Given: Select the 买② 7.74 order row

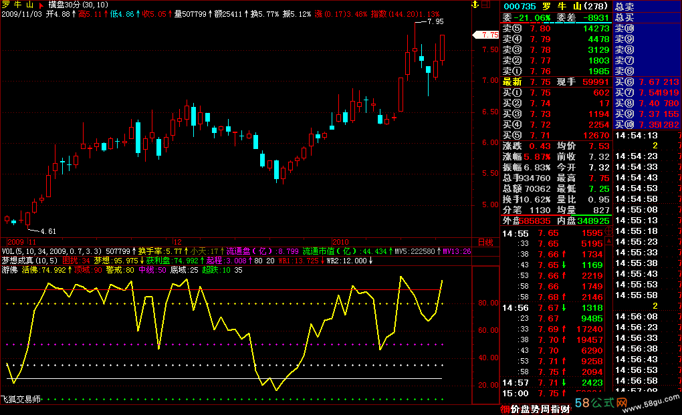Looking at the screenshot, I should pos(556,104).
